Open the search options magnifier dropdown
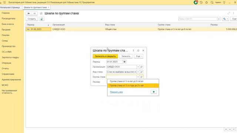This screenshot has width=237, height=133. 226,19
